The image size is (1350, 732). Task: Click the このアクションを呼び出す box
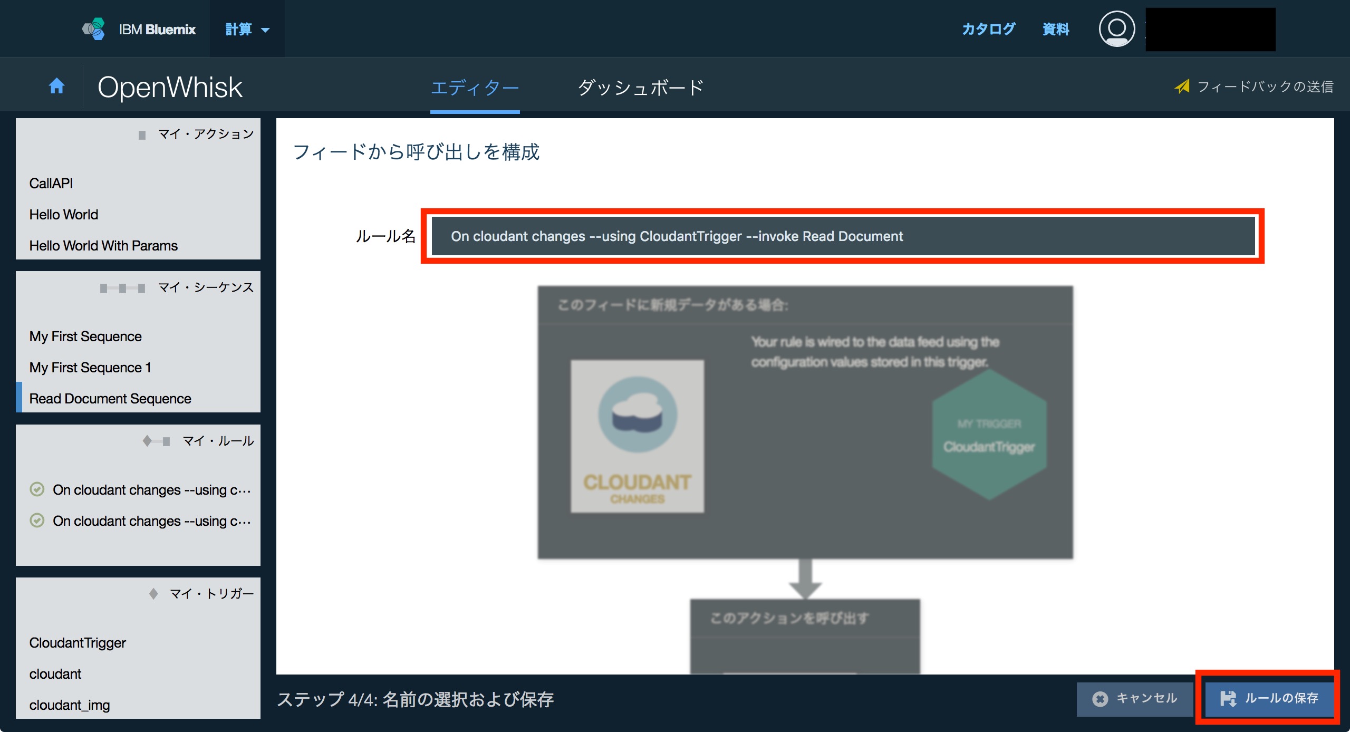805,637
